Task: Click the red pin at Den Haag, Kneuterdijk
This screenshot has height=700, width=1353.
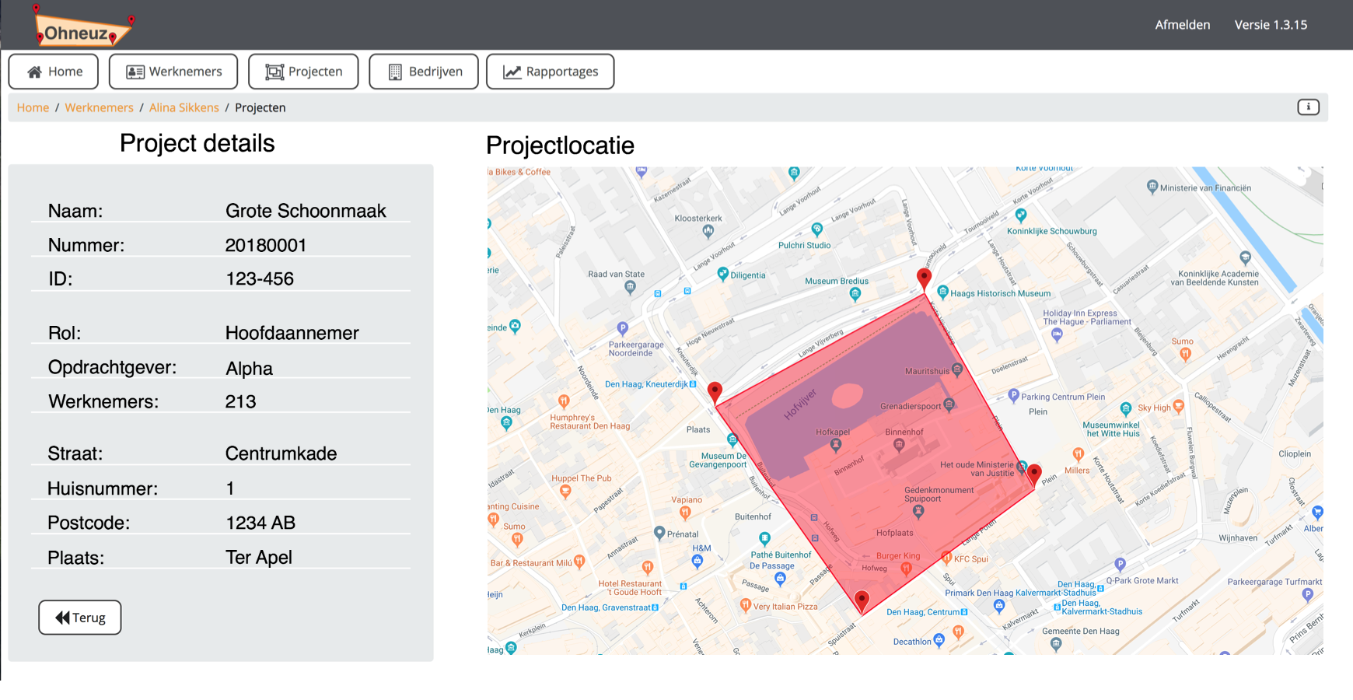Action: (x=715, y=389)
